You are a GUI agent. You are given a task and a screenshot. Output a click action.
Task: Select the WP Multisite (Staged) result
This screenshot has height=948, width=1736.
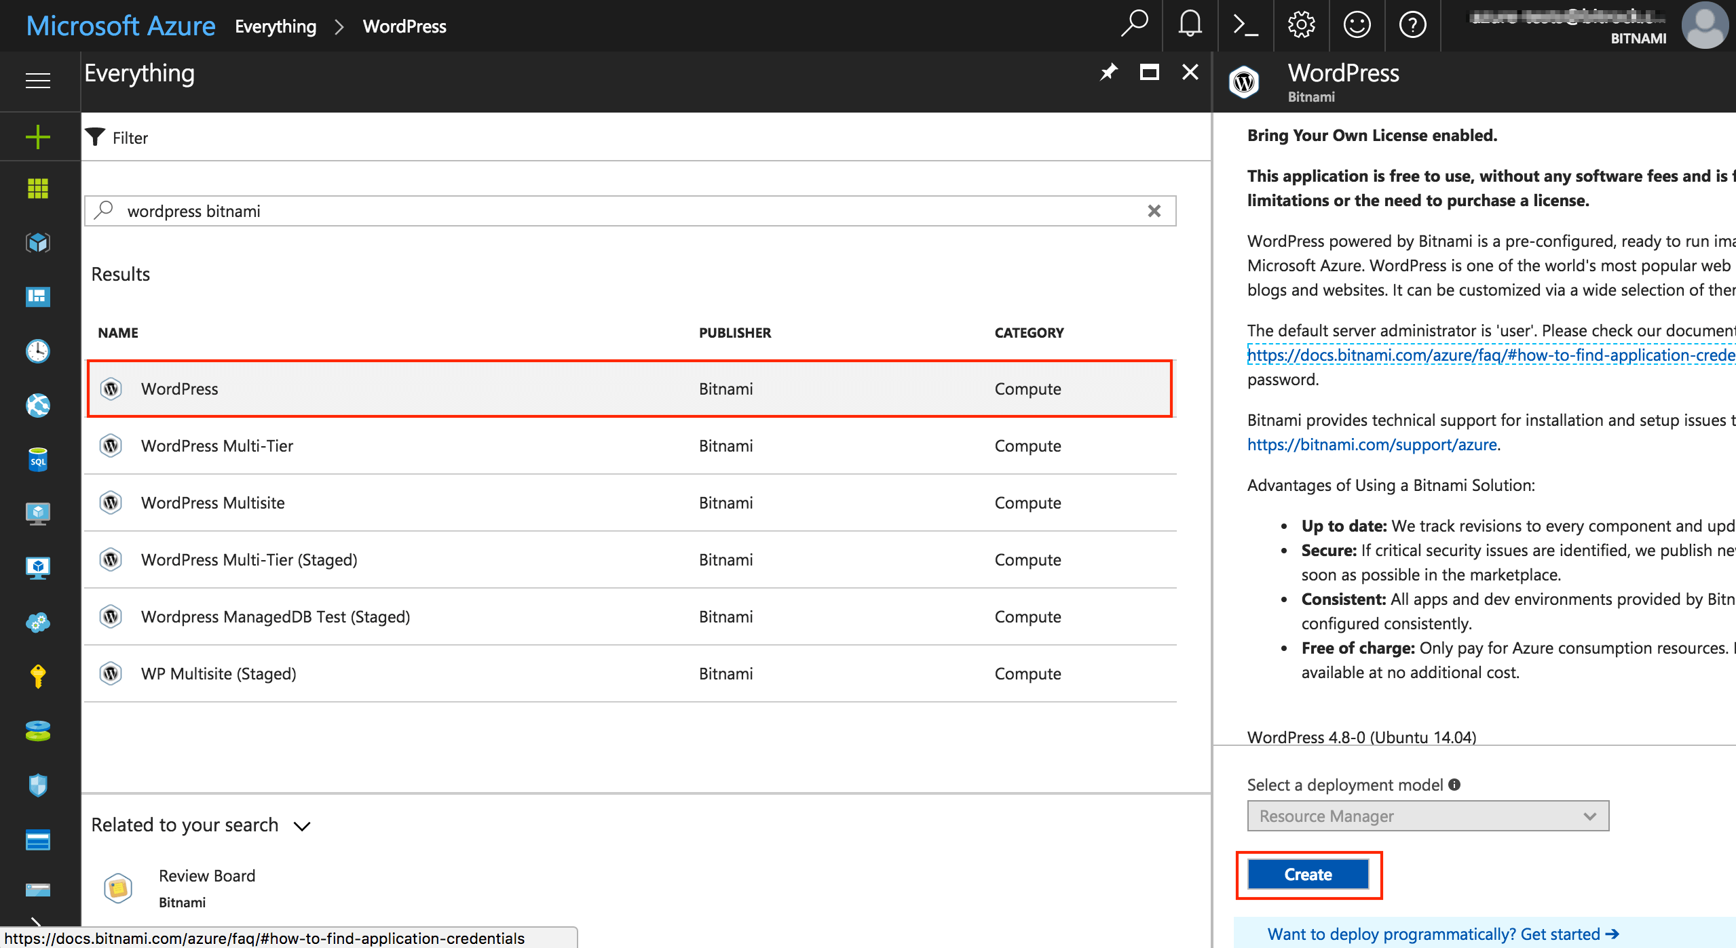(630, 673)
